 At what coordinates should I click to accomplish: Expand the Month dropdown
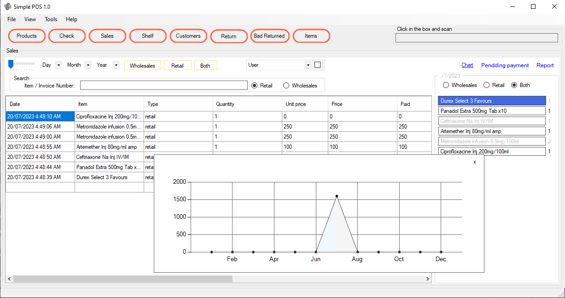click(x=87, y=65)
